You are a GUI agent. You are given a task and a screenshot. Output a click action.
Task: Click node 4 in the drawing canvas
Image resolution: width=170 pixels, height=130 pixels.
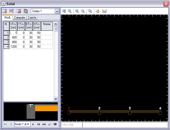(x=160, y=113)
